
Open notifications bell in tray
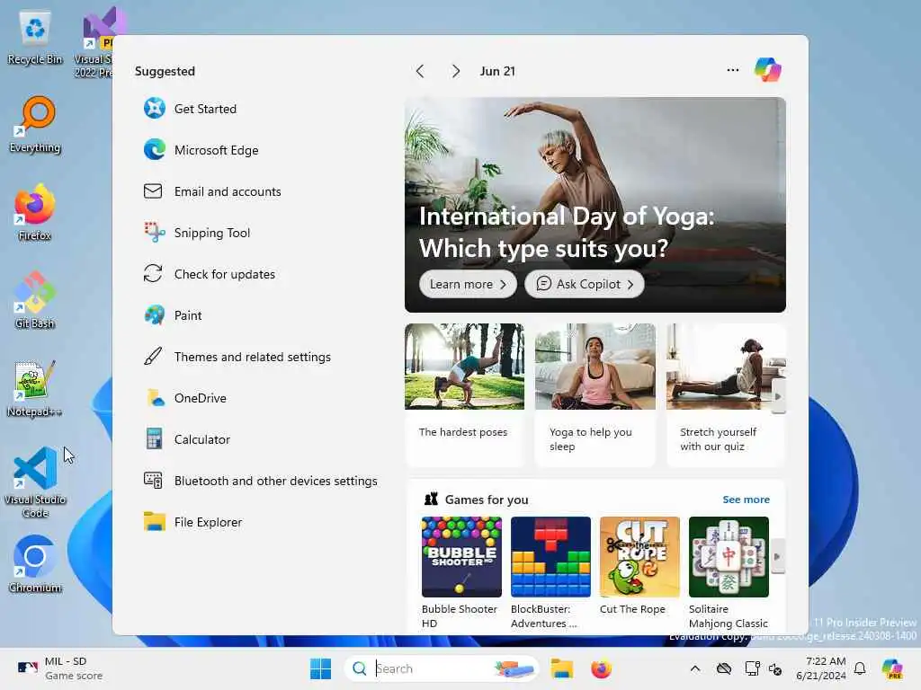pyautogui.click(x=860, y=668)
